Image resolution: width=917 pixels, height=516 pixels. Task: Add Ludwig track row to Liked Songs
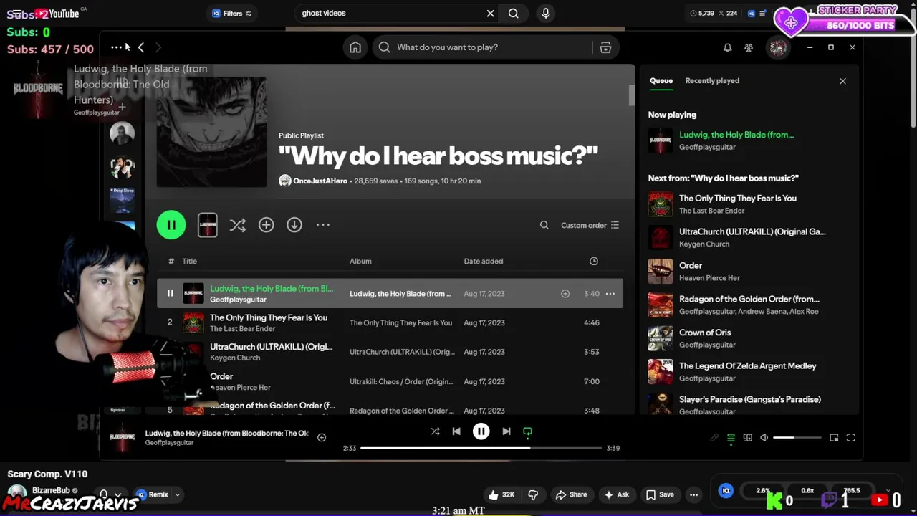[565, 293]
